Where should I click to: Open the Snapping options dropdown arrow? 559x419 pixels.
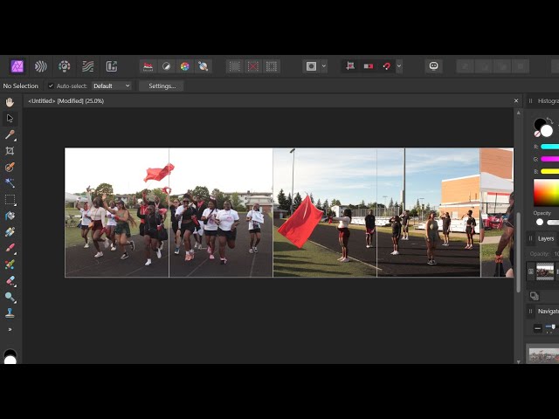[399, 66]
